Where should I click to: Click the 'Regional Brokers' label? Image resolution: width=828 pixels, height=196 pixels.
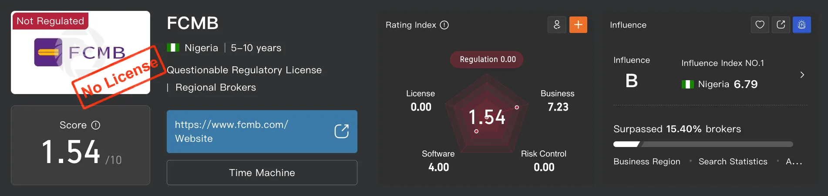(215, 87)
